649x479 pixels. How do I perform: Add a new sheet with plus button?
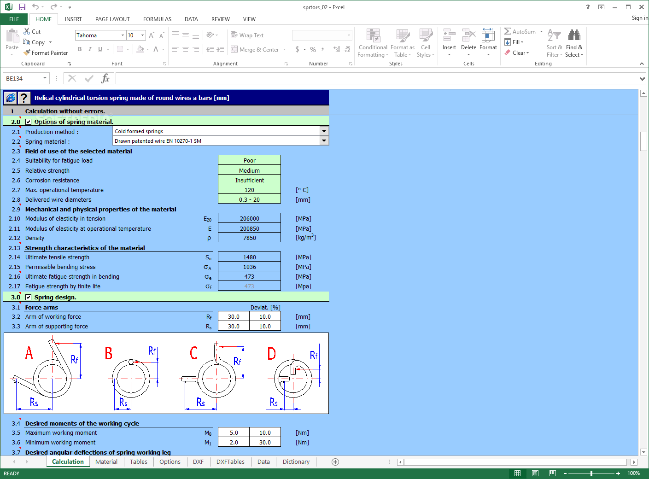click(x=335, y=461)
